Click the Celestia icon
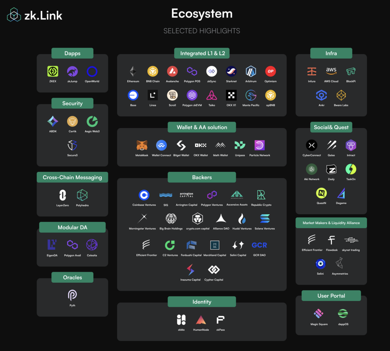This screenshot has height=351, width=390. pyautogui.click(x=92, y=245)
